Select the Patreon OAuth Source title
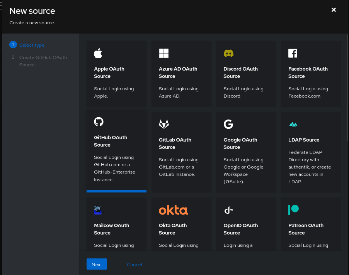This screenshot has height=275, width=349. [x=306, y=229]
